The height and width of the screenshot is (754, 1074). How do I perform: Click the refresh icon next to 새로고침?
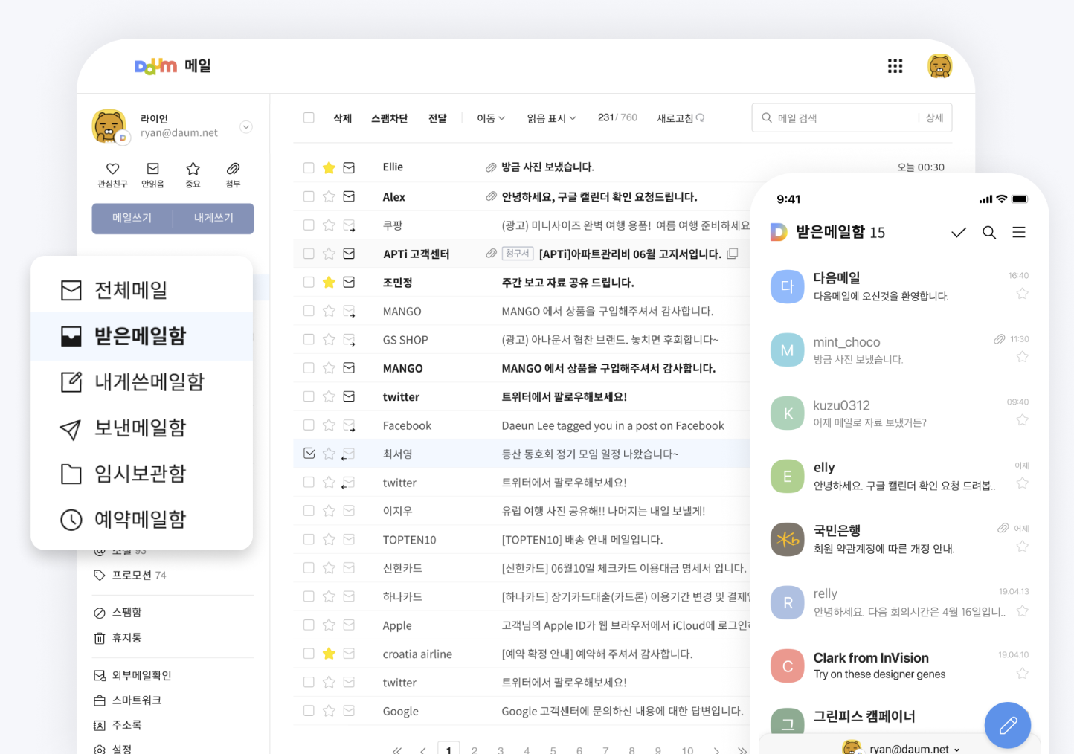pos(700,117)
